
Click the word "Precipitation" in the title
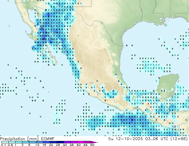coord(13,139)
